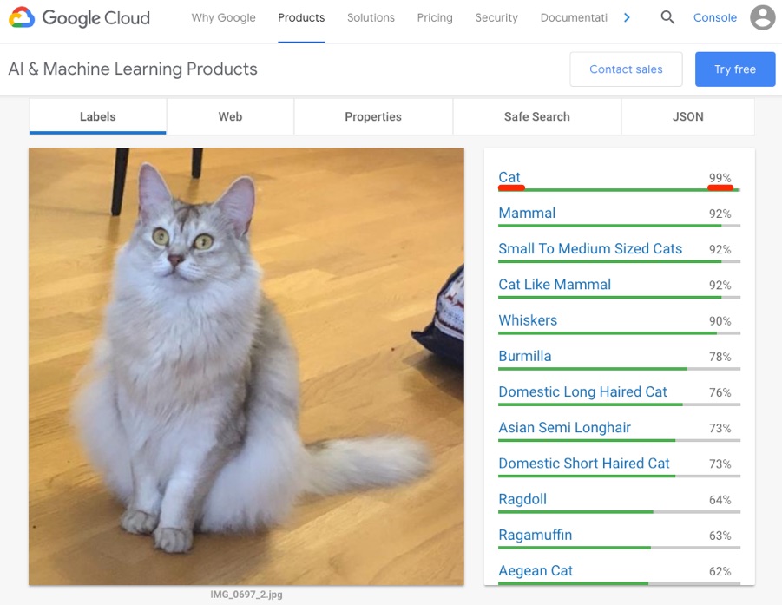Screen dimensions: 782x605
Task: Click the uploaded cat image thumbnail
Action: tap(246, 365)
